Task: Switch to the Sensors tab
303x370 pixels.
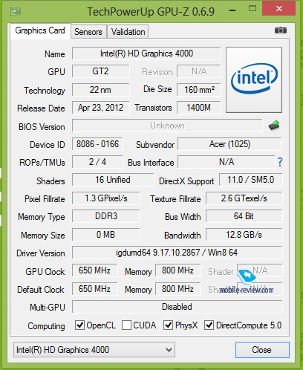Action: [x=88, y=32]
